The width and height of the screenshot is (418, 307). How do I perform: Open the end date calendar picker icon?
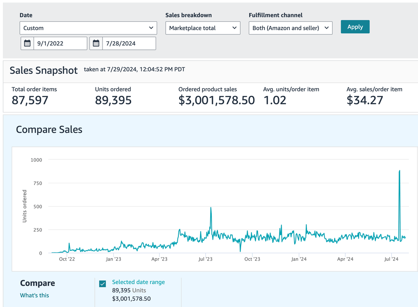pyautogui.click(x=96, y=43)
